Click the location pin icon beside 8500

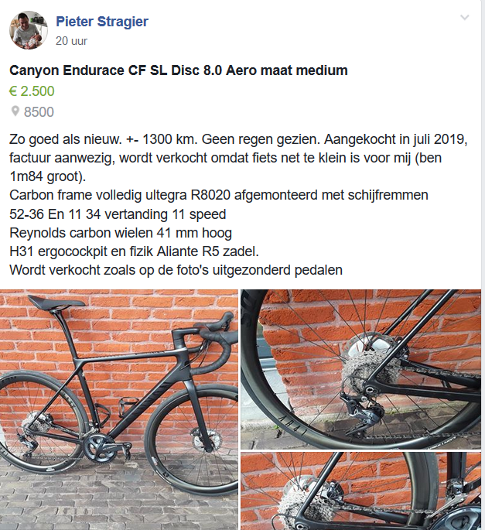pyautogui.click(x=15, y=111)
